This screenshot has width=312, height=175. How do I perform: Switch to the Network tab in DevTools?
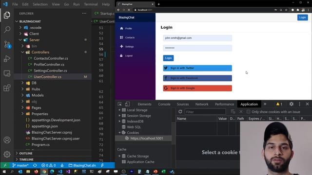(201, 104)
